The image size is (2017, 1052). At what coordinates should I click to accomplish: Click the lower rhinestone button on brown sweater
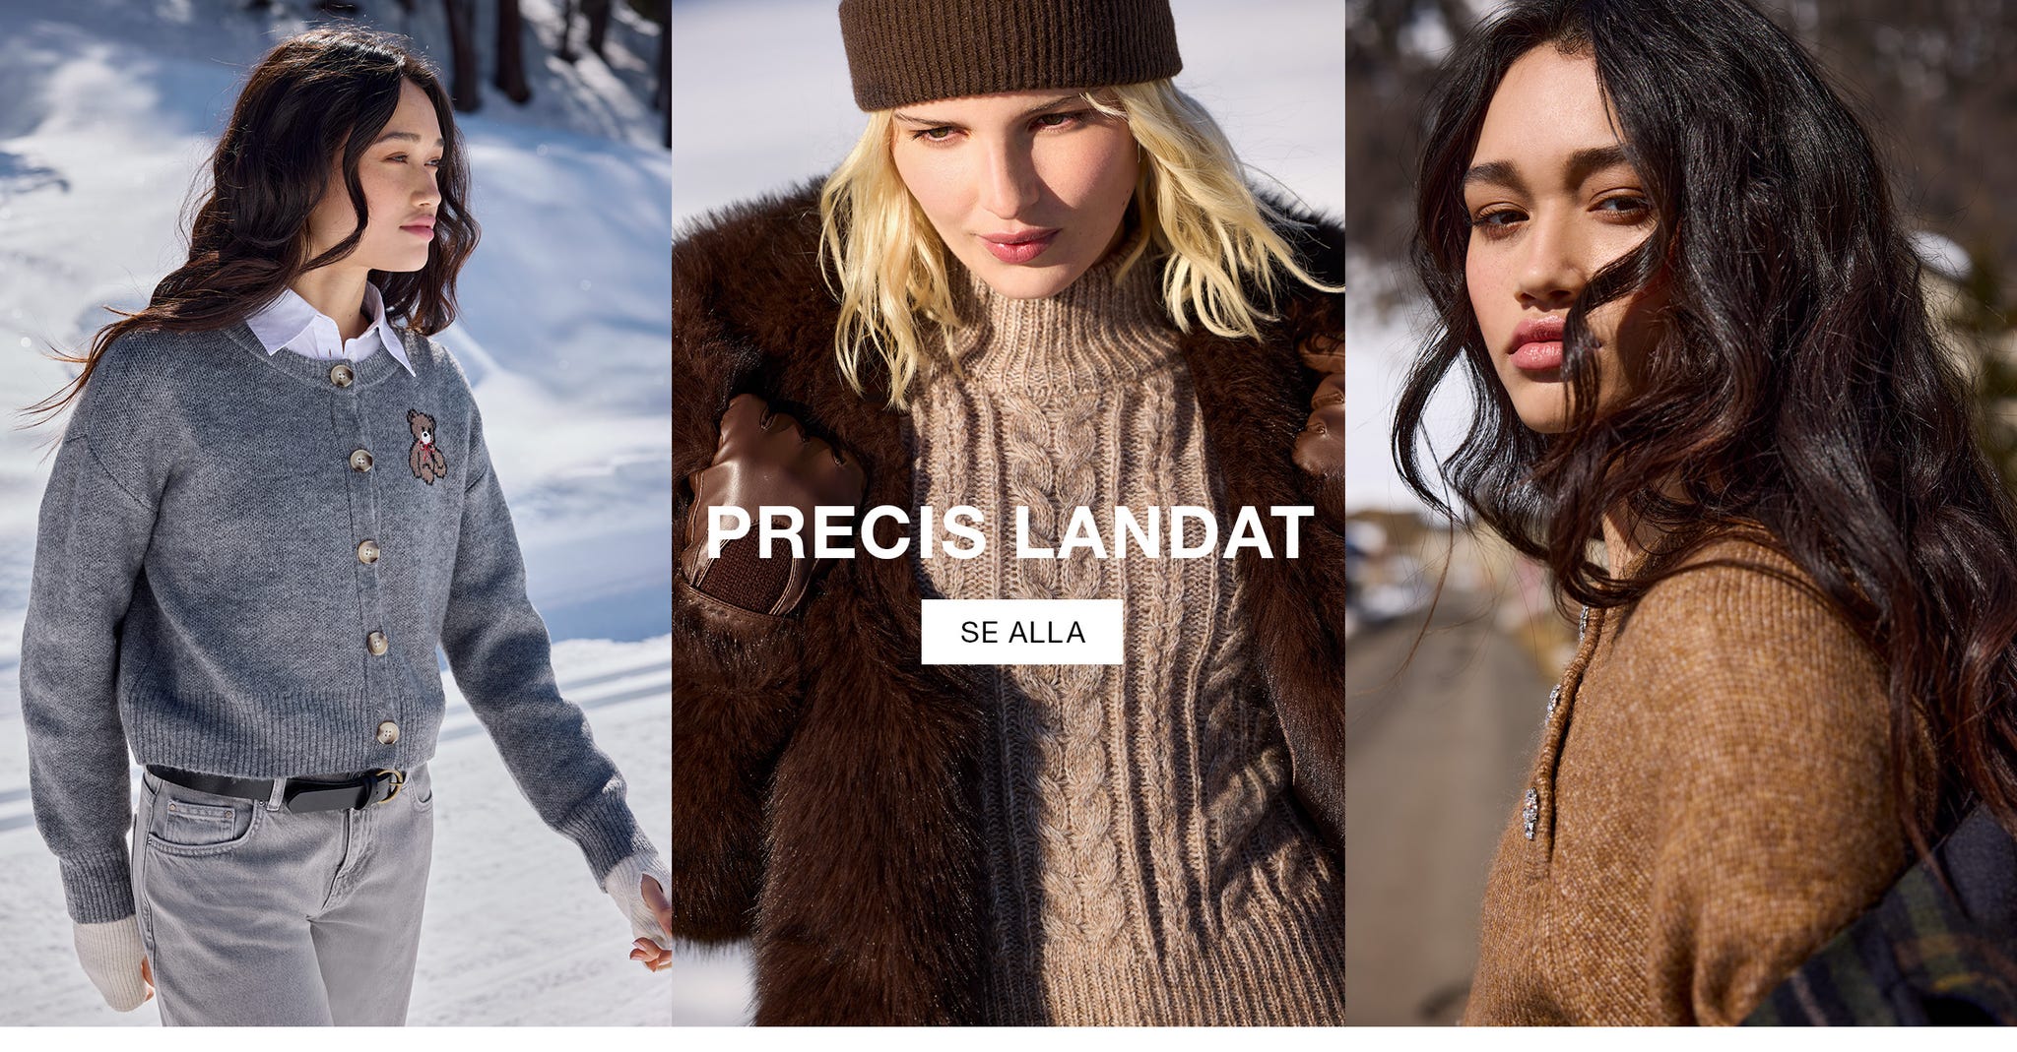(1532, 813)
